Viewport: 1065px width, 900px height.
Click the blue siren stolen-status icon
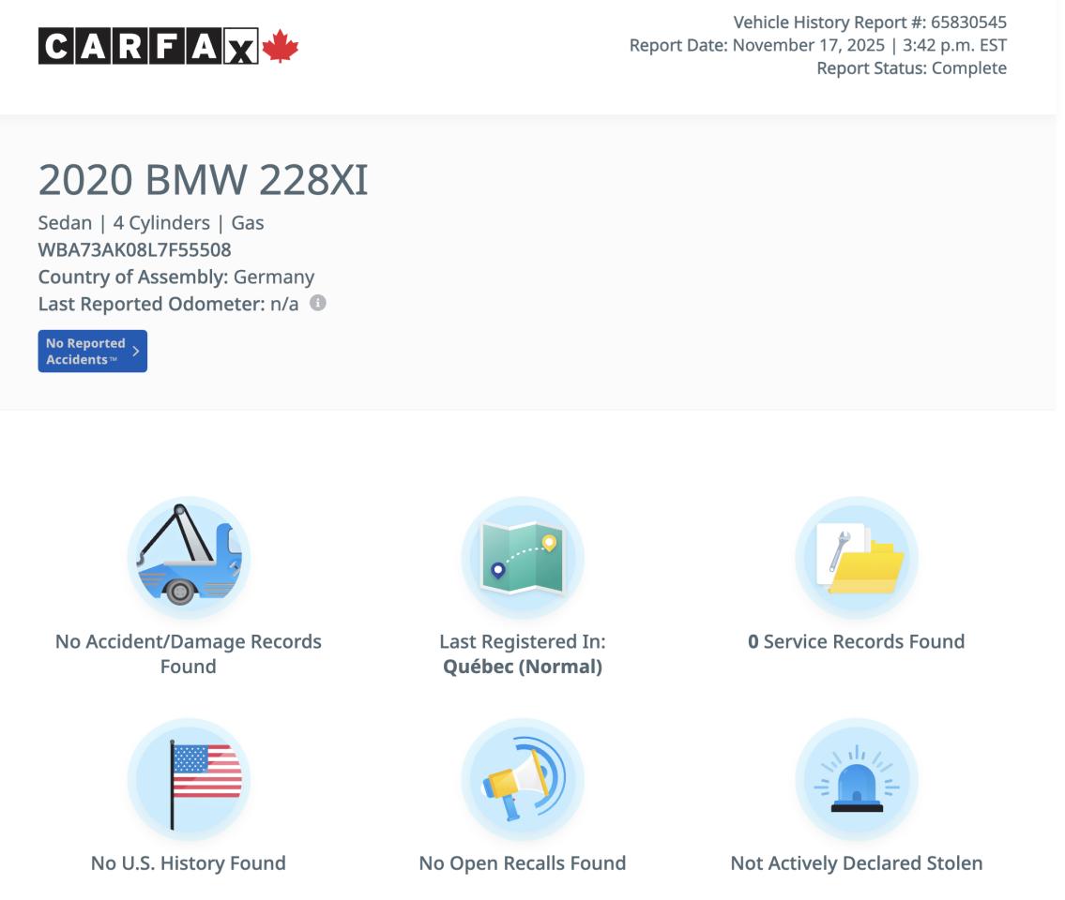[857, 778]
